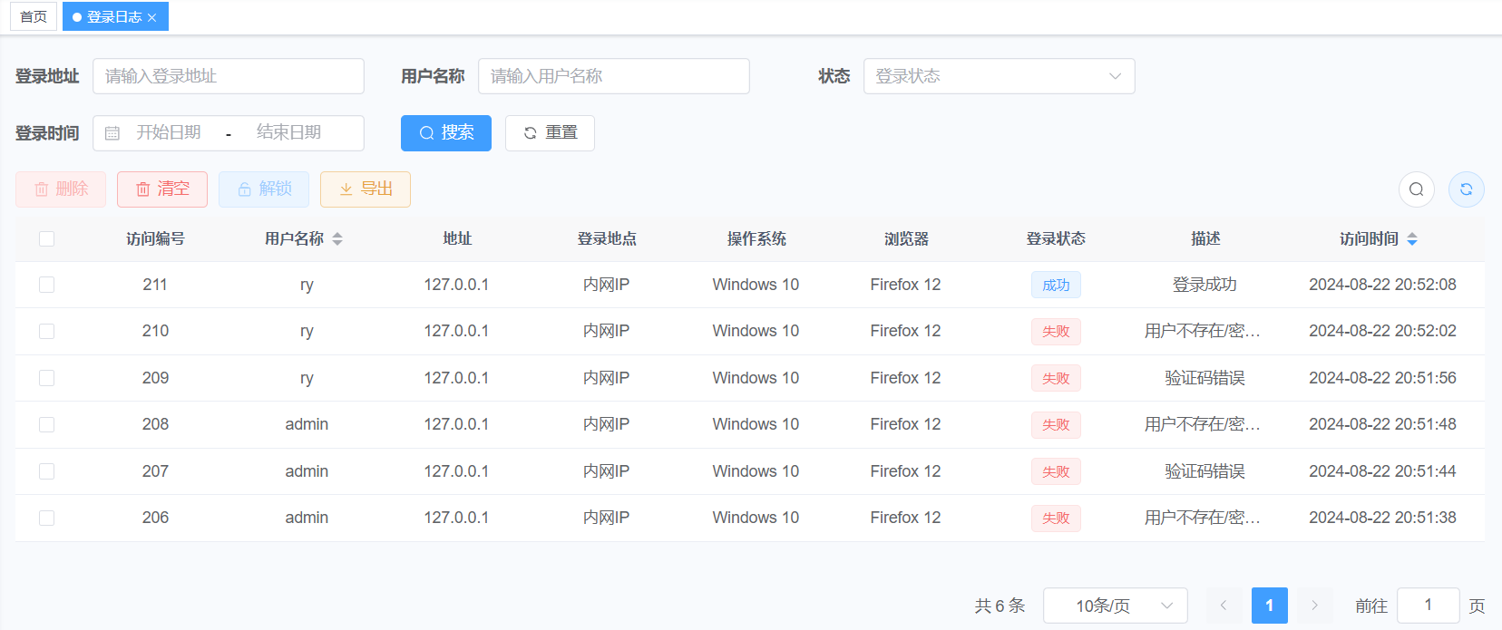Viewport: 1502px width, 630px height.
Task: Switch to the 首页 tab
Action: [x=34, y=17]
